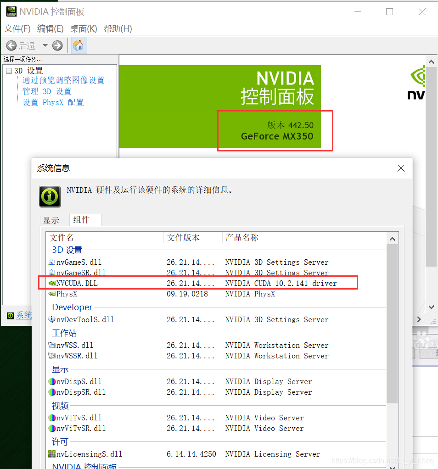
Task: Click the nvGameS.dll file icon
Action: point(52,262)
